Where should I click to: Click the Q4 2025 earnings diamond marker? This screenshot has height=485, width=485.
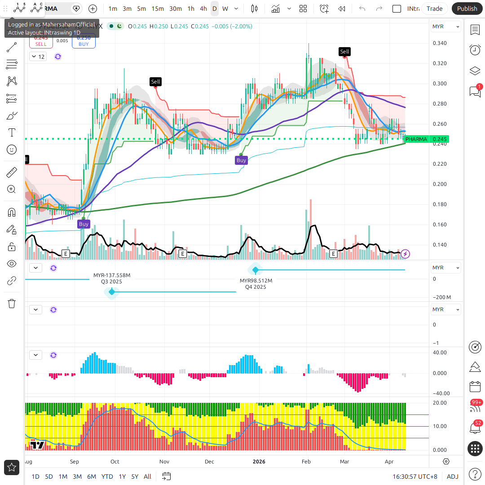click(x=255, y=269)
